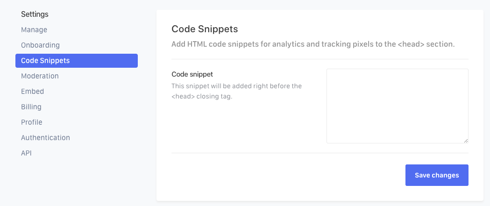Click the Settings sidebar heading

35,14
